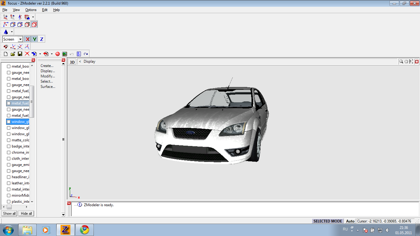Open the File menu
The image size is (420, 236).
5,10
